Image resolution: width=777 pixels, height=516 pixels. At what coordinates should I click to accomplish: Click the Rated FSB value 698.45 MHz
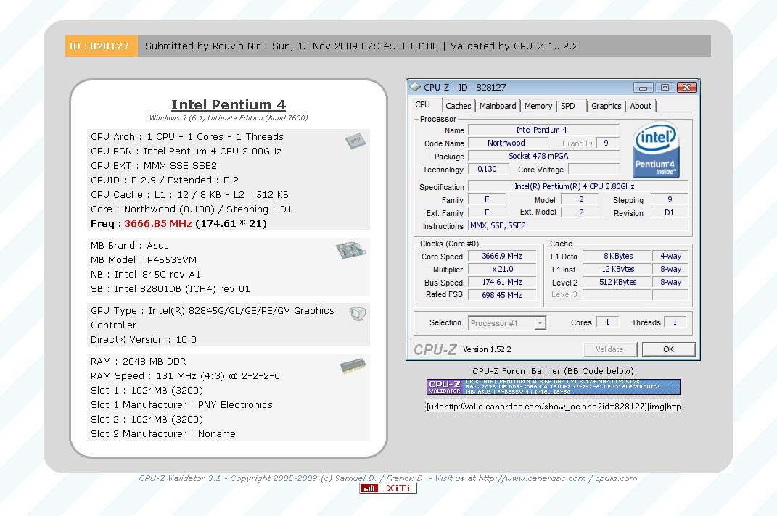(501, 295)
